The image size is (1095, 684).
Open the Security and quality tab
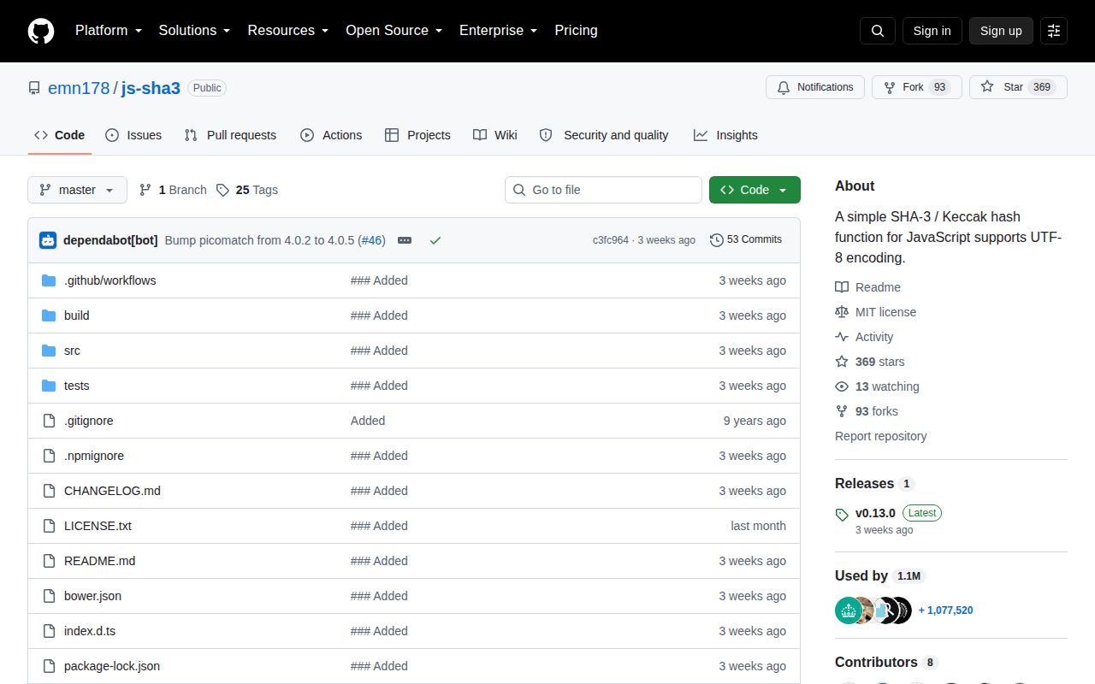pos(605,135)
